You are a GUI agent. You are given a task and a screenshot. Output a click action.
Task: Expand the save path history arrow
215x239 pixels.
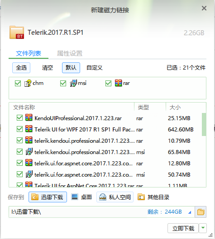[190, 212]
